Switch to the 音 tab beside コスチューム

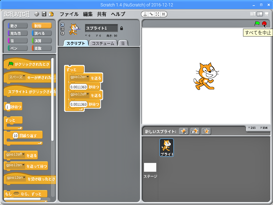point(123,43)
